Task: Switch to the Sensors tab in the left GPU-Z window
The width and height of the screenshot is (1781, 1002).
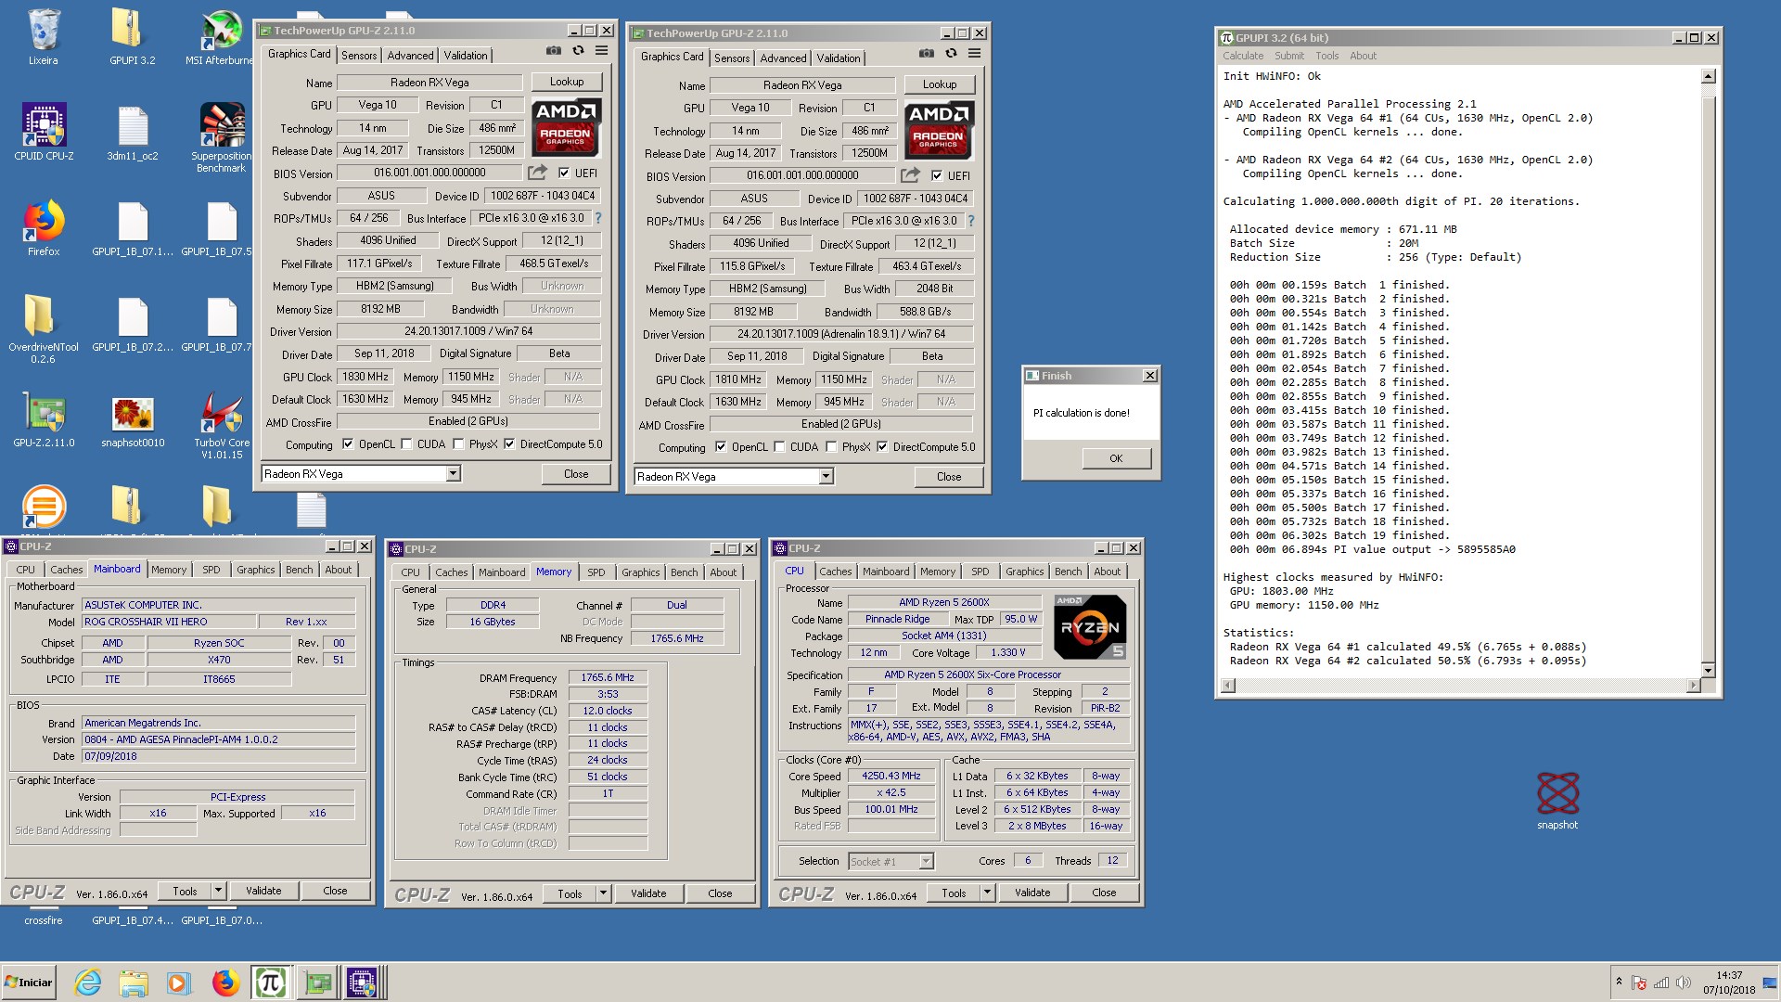Action: click(359, 56)
